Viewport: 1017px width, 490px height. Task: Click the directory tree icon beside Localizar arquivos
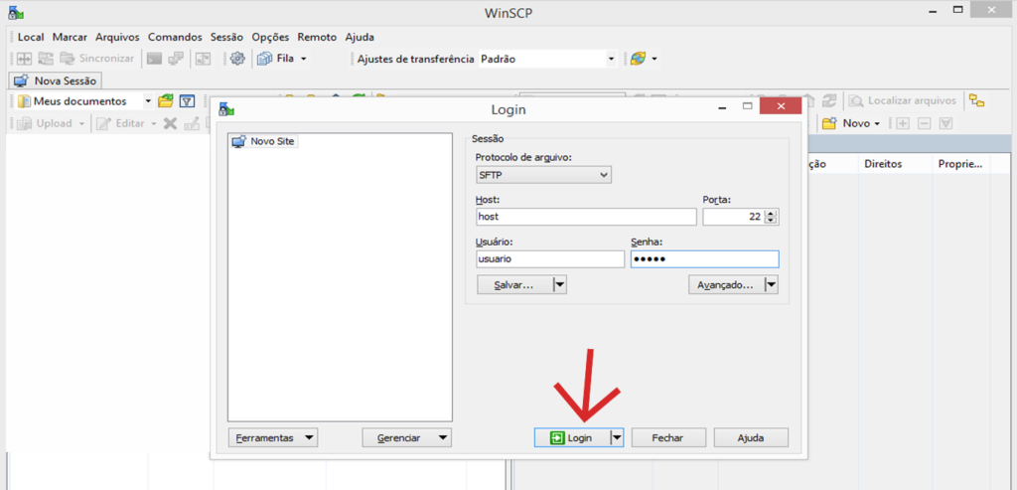point(977,101)
